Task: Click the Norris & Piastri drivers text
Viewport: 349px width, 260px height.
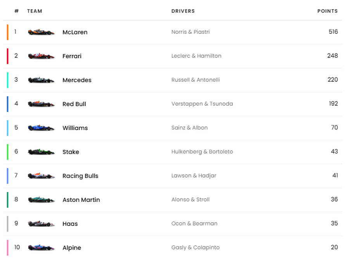Action: 190,32
